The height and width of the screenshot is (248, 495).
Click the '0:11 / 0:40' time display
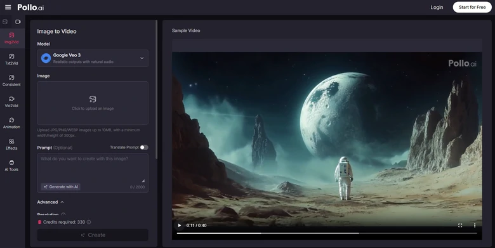(196, 225)
